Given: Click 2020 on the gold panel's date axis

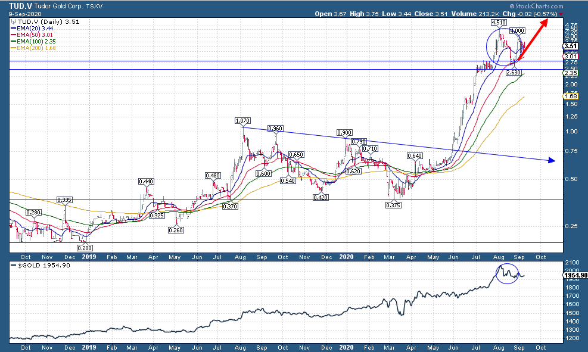Looking at the screenshot, I should coord(347,347).
